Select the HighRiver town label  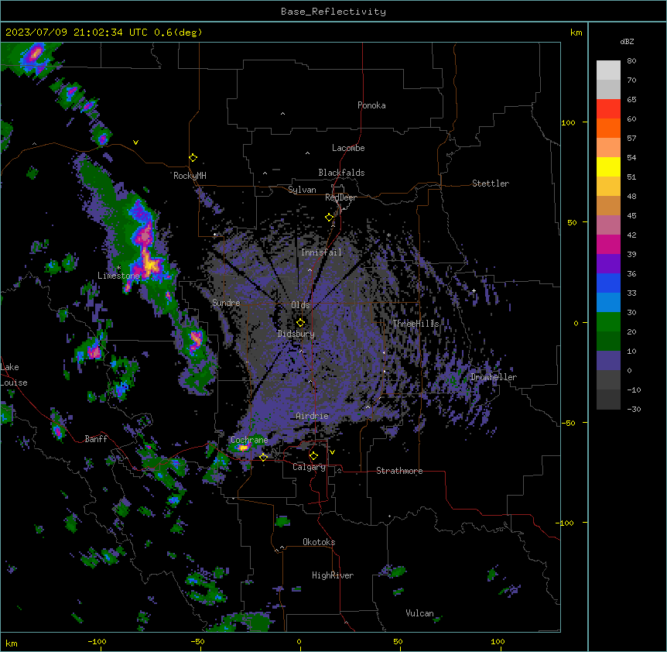[x=333, y=575]
